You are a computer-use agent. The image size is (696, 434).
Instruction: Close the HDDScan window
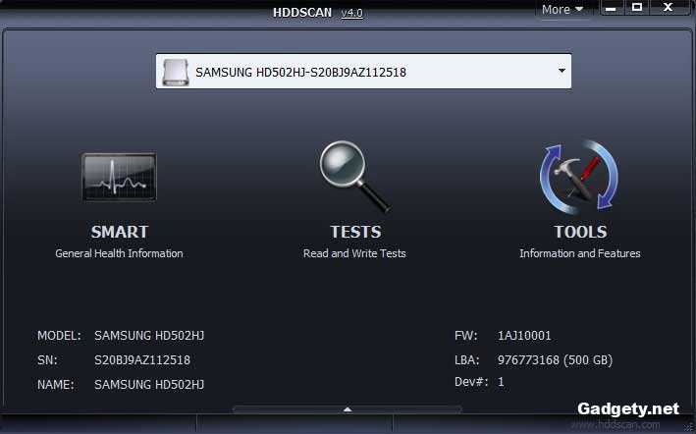(x=669, y=9)
